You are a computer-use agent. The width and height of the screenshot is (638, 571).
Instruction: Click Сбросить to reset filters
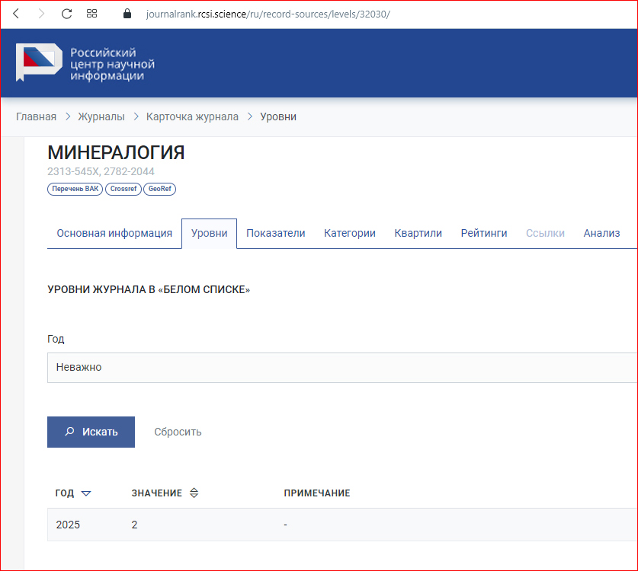click(178, 432)
